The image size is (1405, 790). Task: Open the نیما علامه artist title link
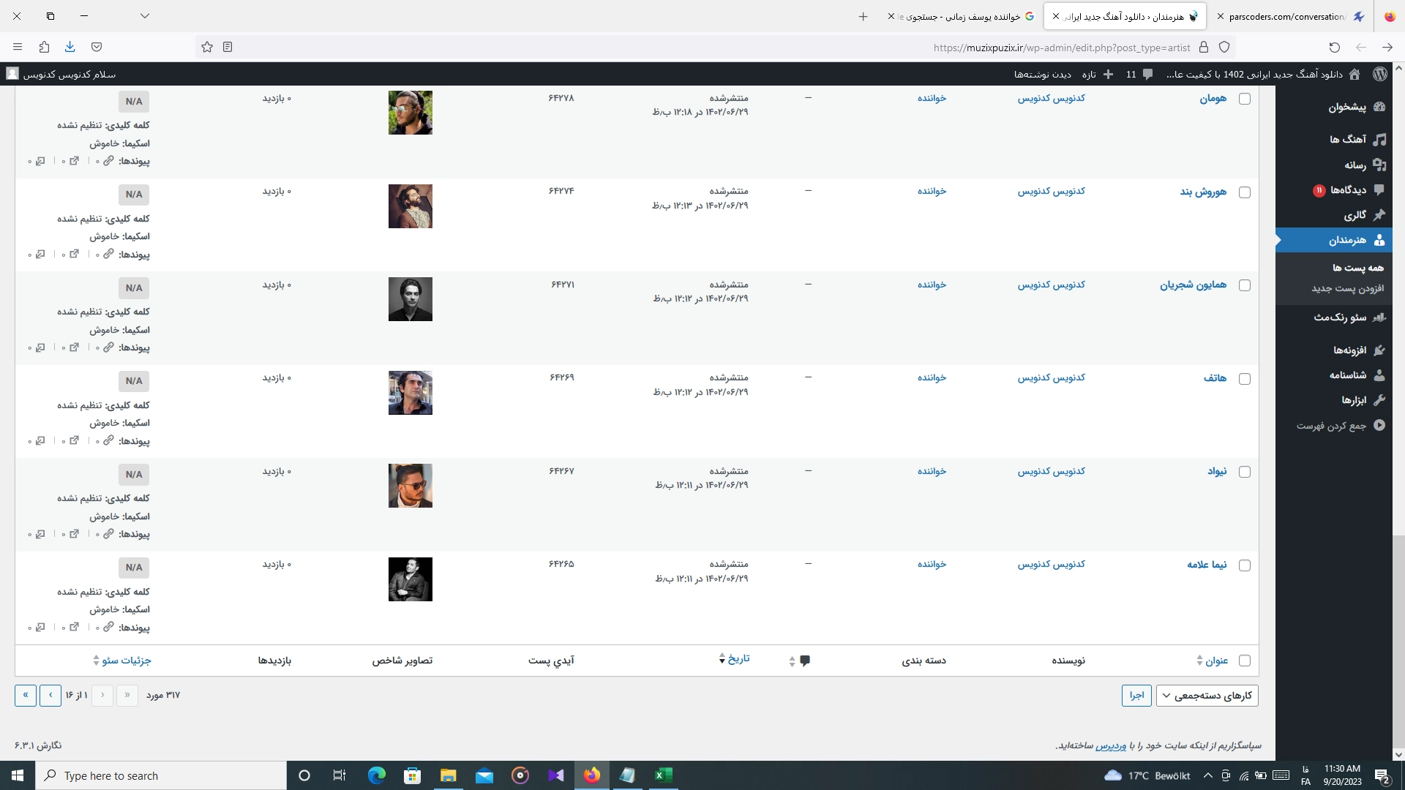tap(1206, 564)
